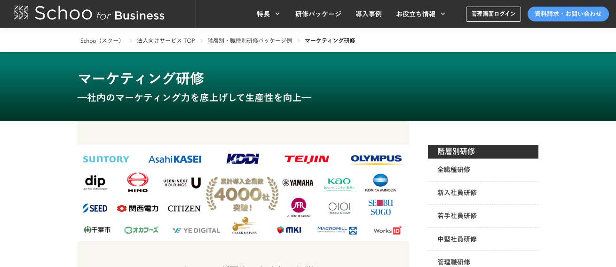Click the J. FRONT RETAILING logo
616x267 pixels.
299,207
